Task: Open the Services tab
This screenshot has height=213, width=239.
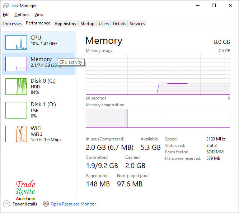Action: pos(137,24)
